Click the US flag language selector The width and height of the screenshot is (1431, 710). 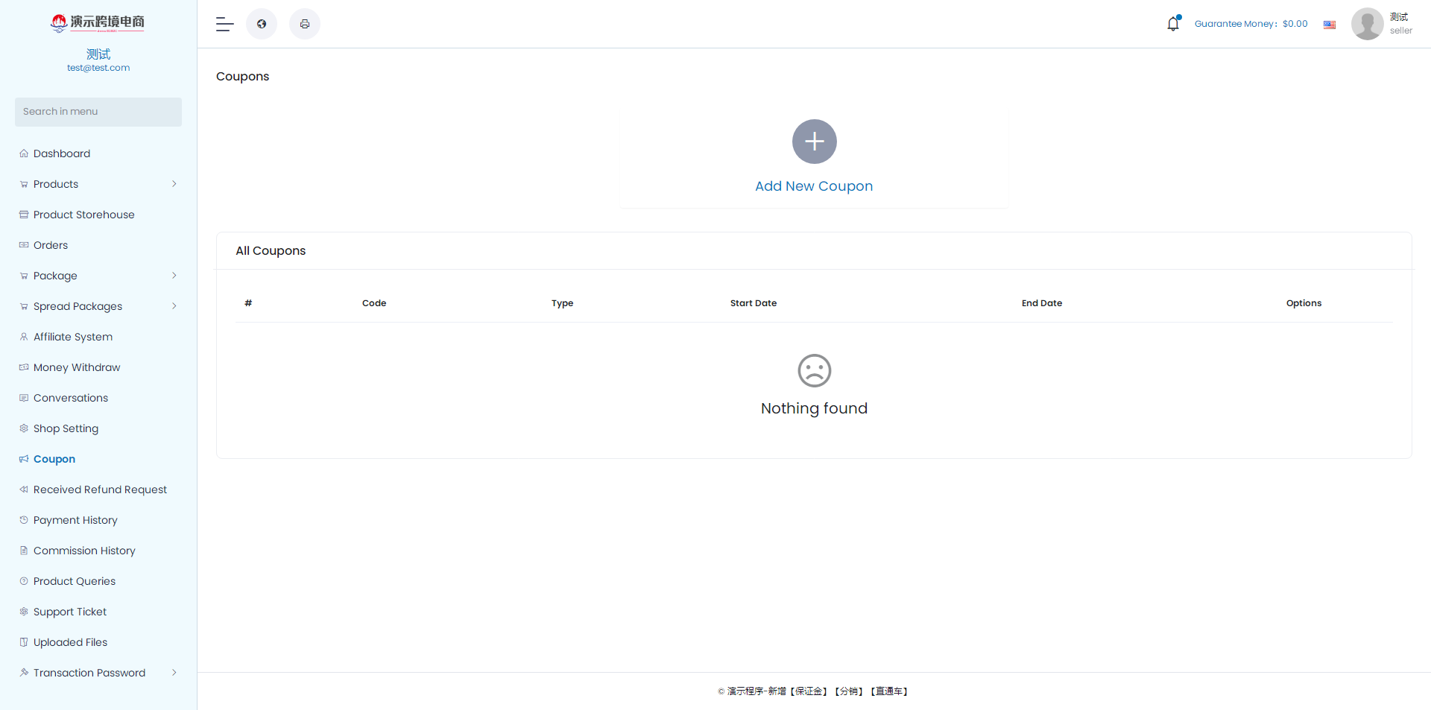point(1330,25)
